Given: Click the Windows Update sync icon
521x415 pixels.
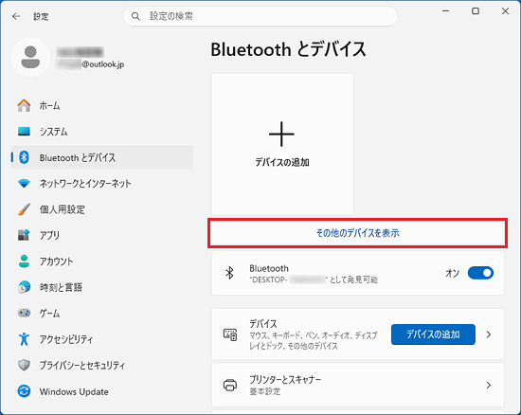Looking at the screenshot, I should 24,391.
